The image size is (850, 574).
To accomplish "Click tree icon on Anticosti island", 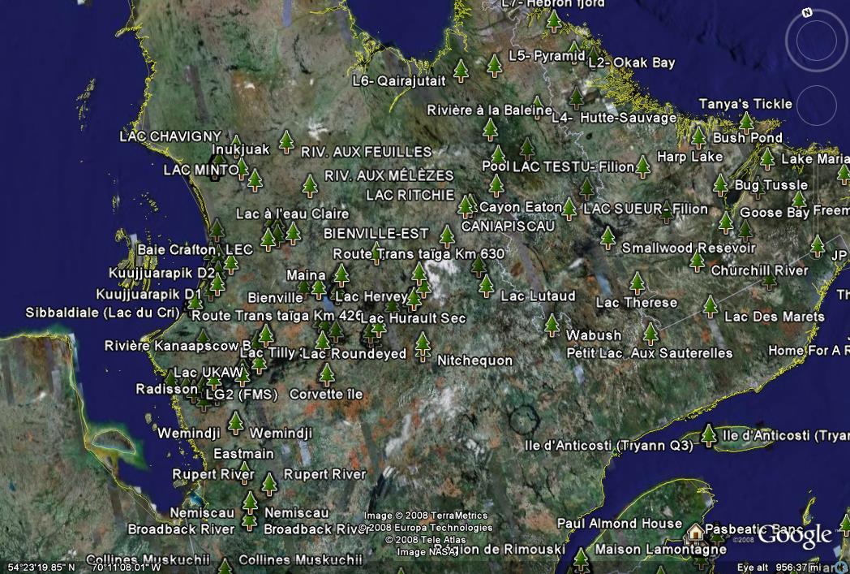I will (709, 436).
